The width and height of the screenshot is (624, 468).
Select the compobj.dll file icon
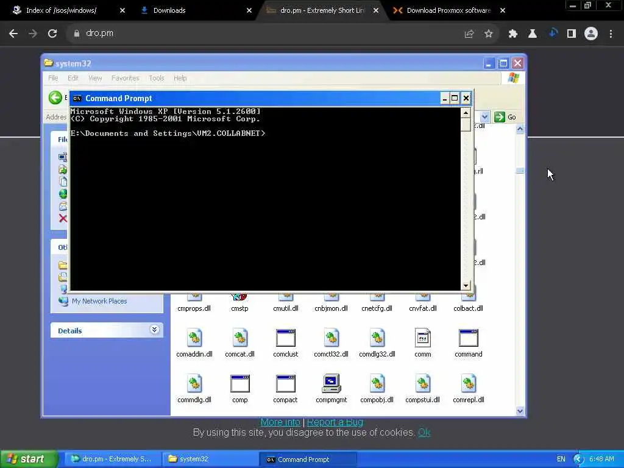377,384
